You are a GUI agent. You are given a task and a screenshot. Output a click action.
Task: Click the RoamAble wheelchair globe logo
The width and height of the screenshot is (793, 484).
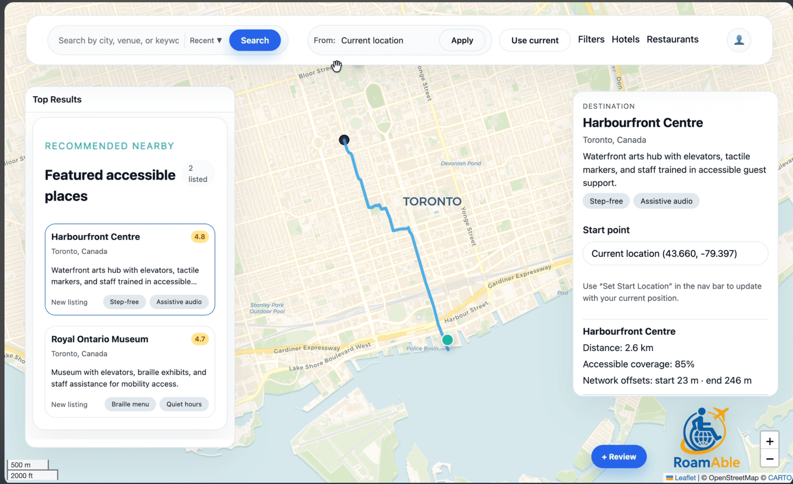coord(706,437)
